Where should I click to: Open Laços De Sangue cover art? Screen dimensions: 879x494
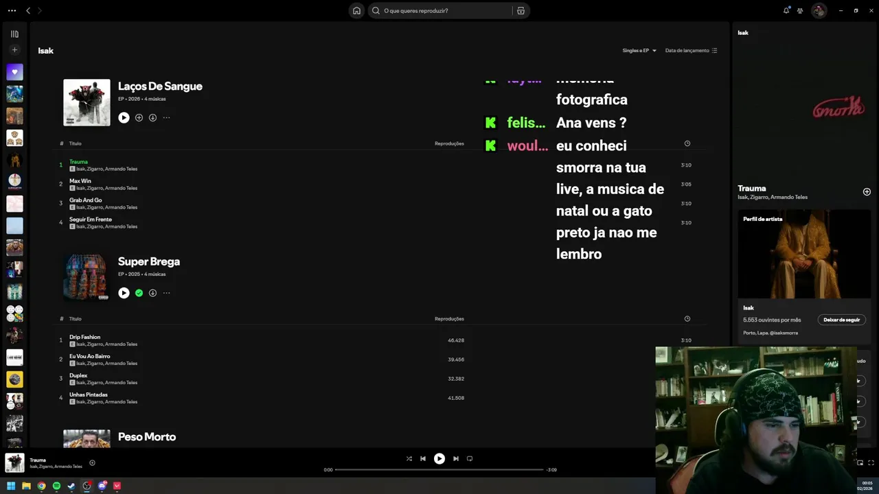tap(87, 102)
